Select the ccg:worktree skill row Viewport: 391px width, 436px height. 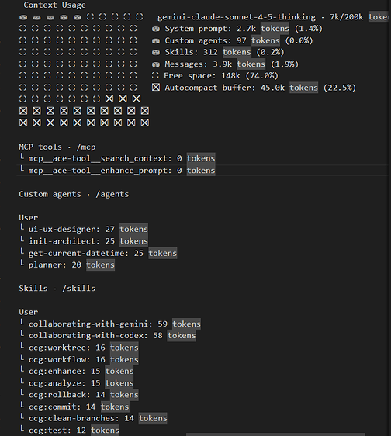pos(78,348)
